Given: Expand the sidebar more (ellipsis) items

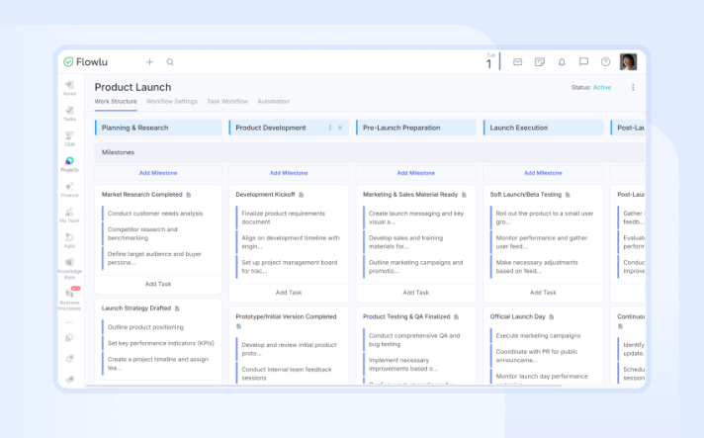Looking at the screenshot, I should tap(69, 322).
